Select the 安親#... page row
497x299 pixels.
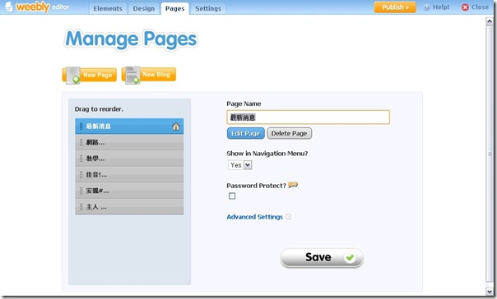point(129,191)
